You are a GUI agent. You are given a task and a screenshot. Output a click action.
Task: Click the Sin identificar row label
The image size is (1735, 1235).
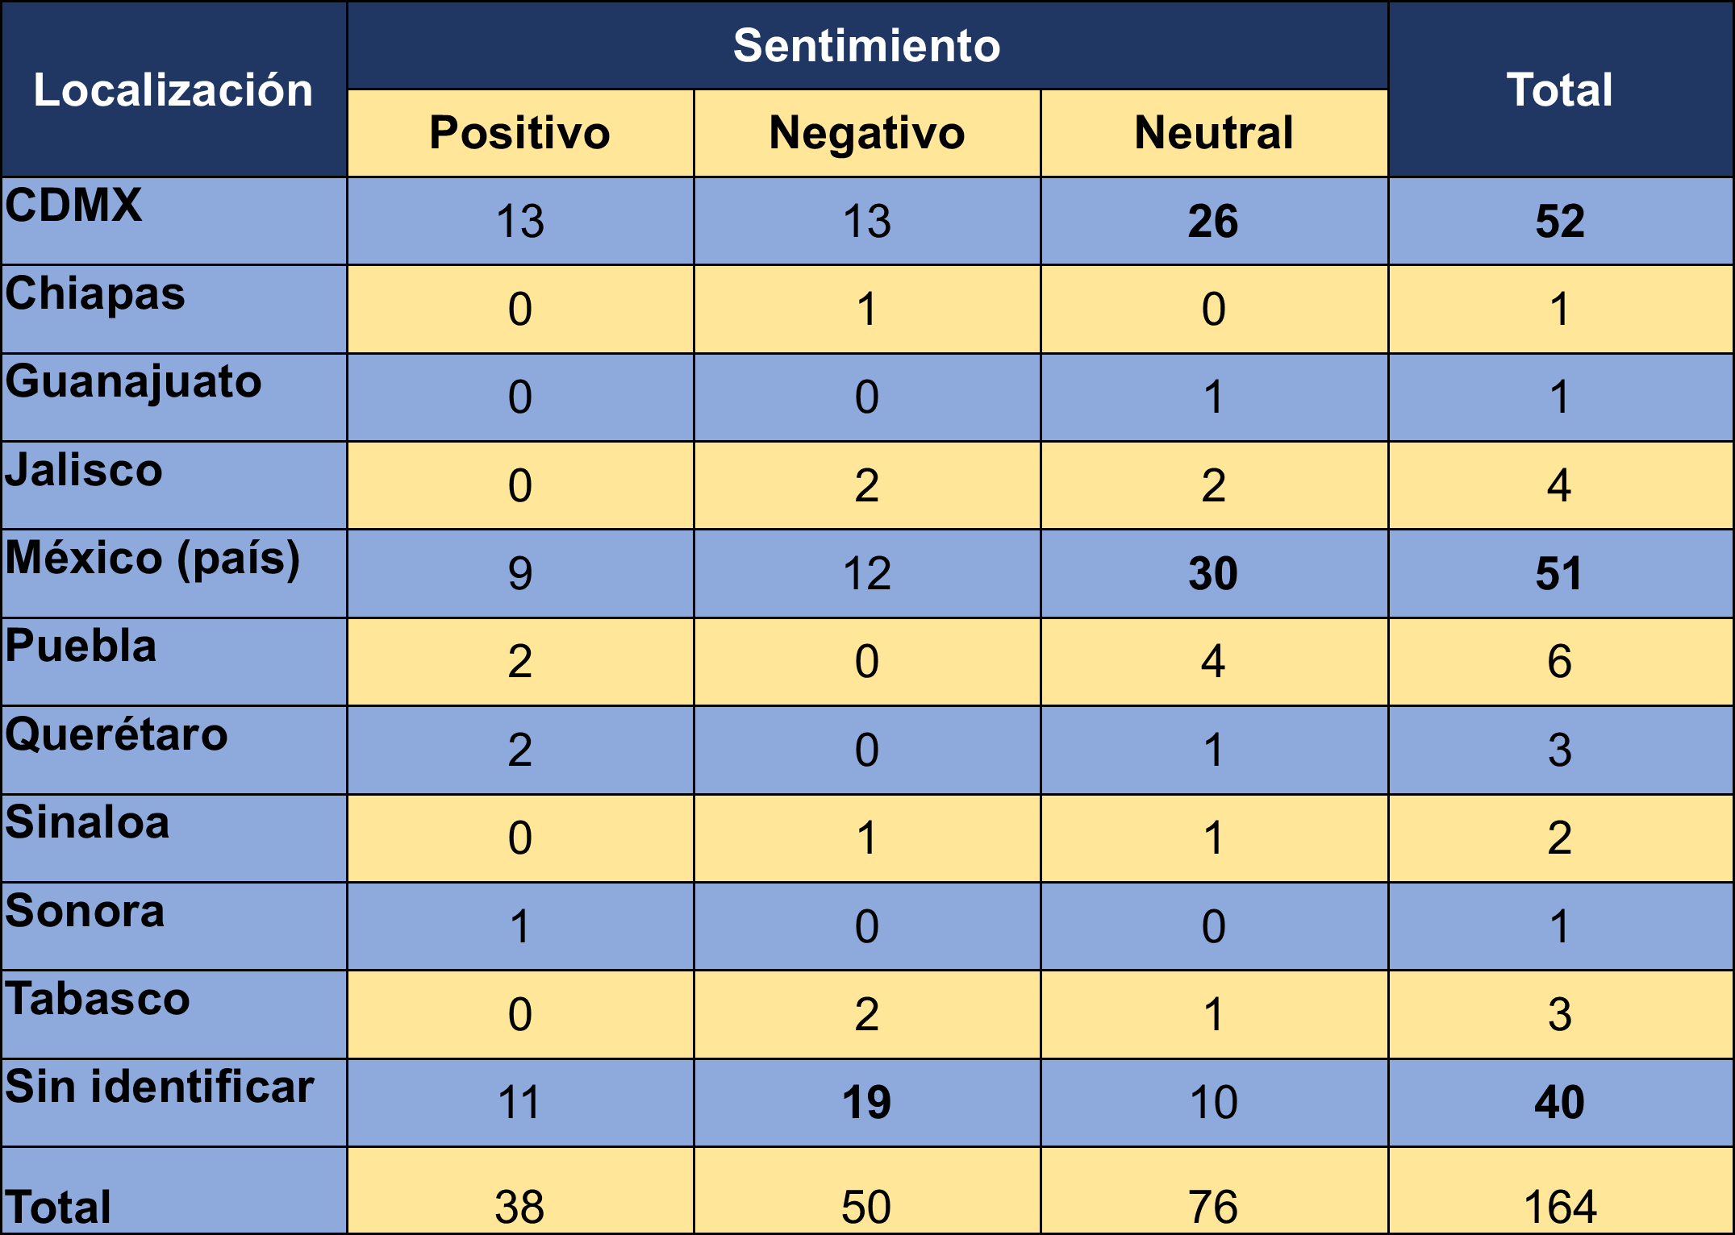click(x=160, y=1087)
